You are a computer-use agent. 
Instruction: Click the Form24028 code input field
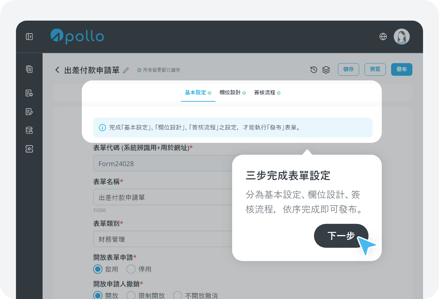tap(163, 163)
